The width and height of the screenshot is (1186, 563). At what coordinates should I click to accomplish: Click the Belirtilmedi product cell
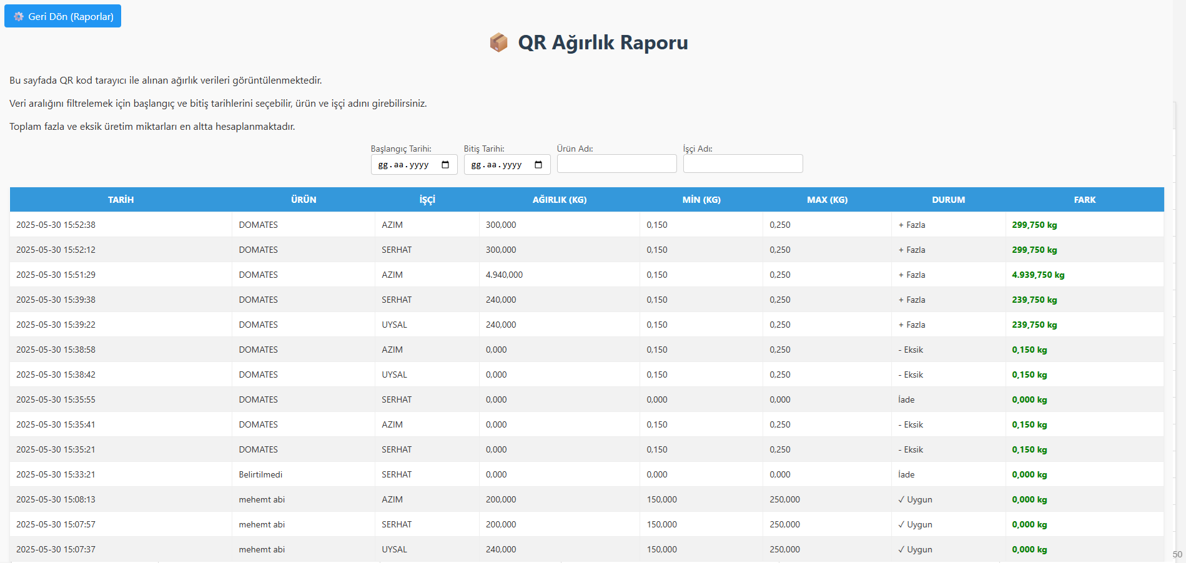[x=260, y=474]
